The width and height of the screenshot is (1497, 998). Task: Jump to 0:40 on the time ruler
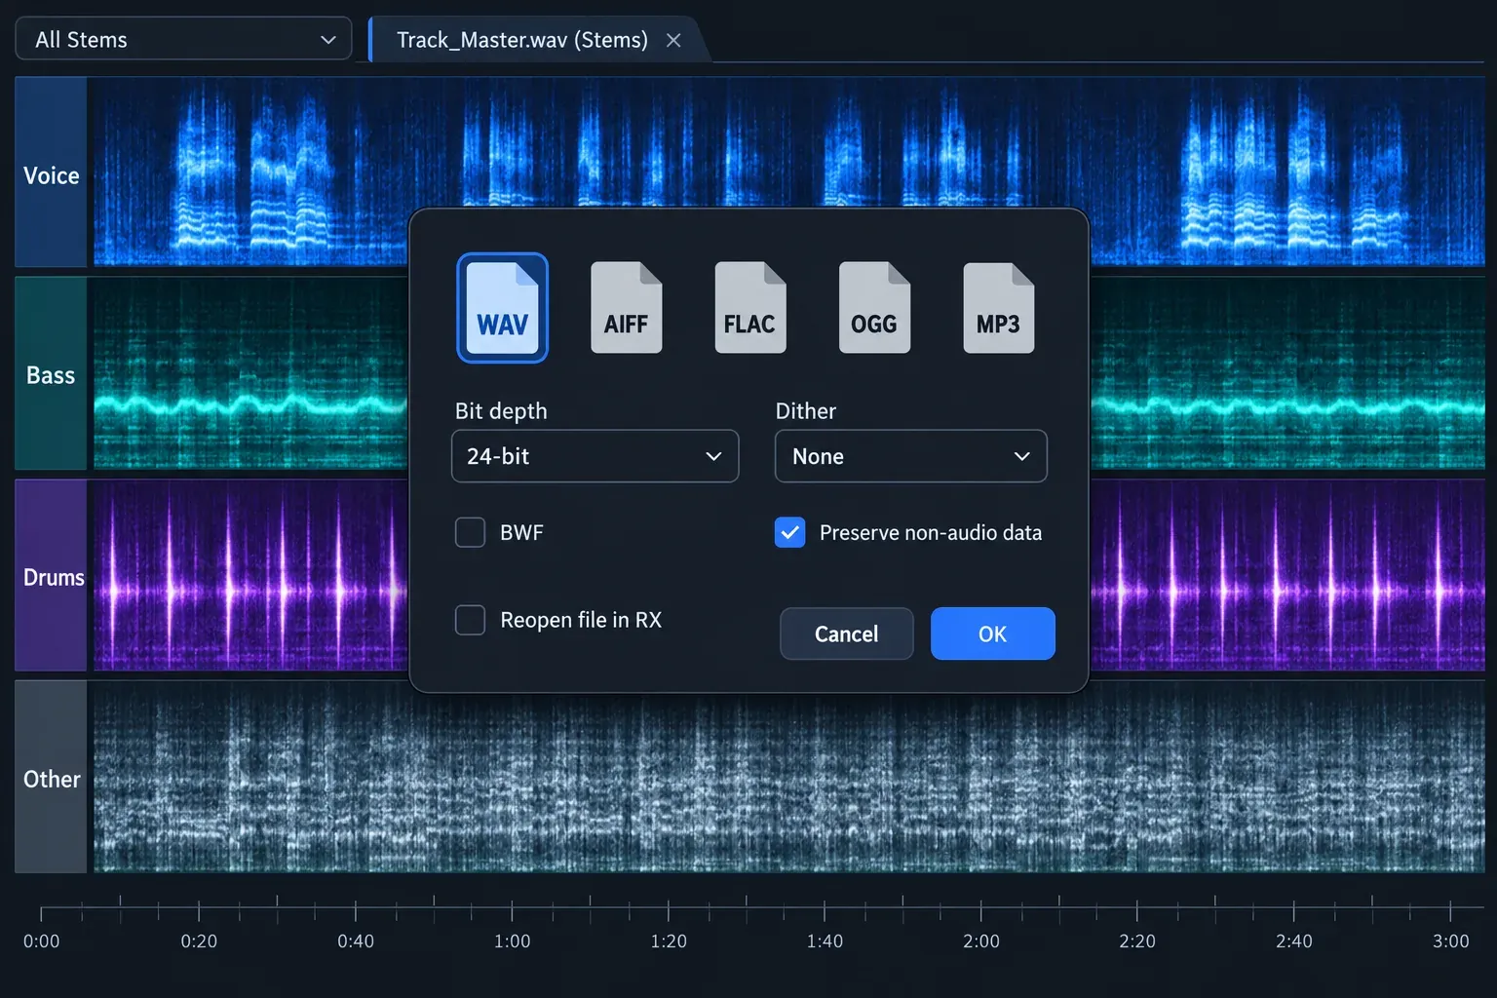click(356, 940)
